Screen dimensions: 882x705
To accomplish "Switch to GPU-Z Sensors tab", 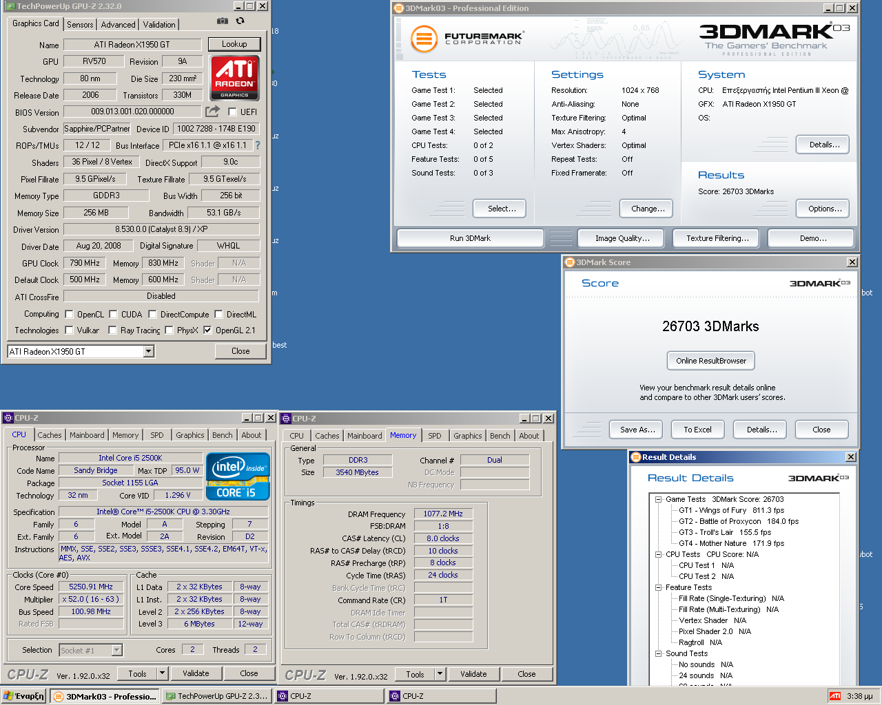I will pyautogui.click(x=80, y=25).
